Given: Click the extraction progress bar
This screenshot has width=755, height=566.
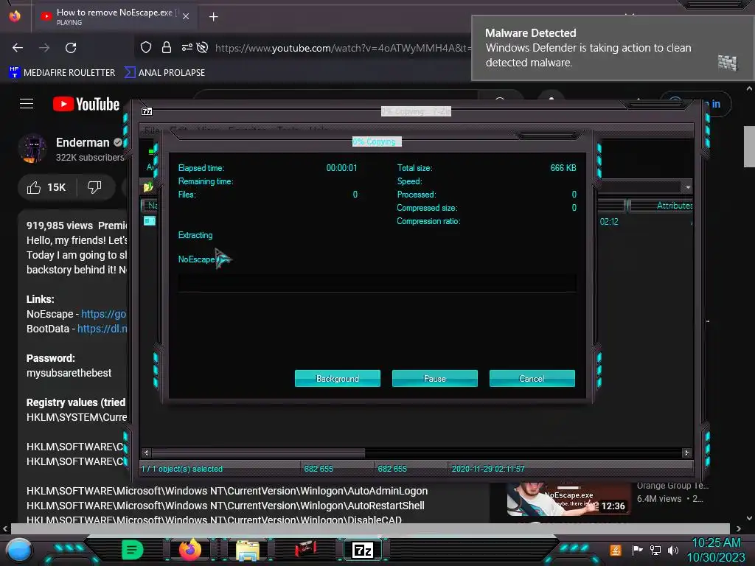Looking at the screenshot, I should click(x=377, y=283).
